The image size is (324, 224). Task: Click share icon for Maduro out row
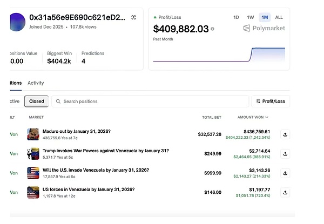pos(285,134)
